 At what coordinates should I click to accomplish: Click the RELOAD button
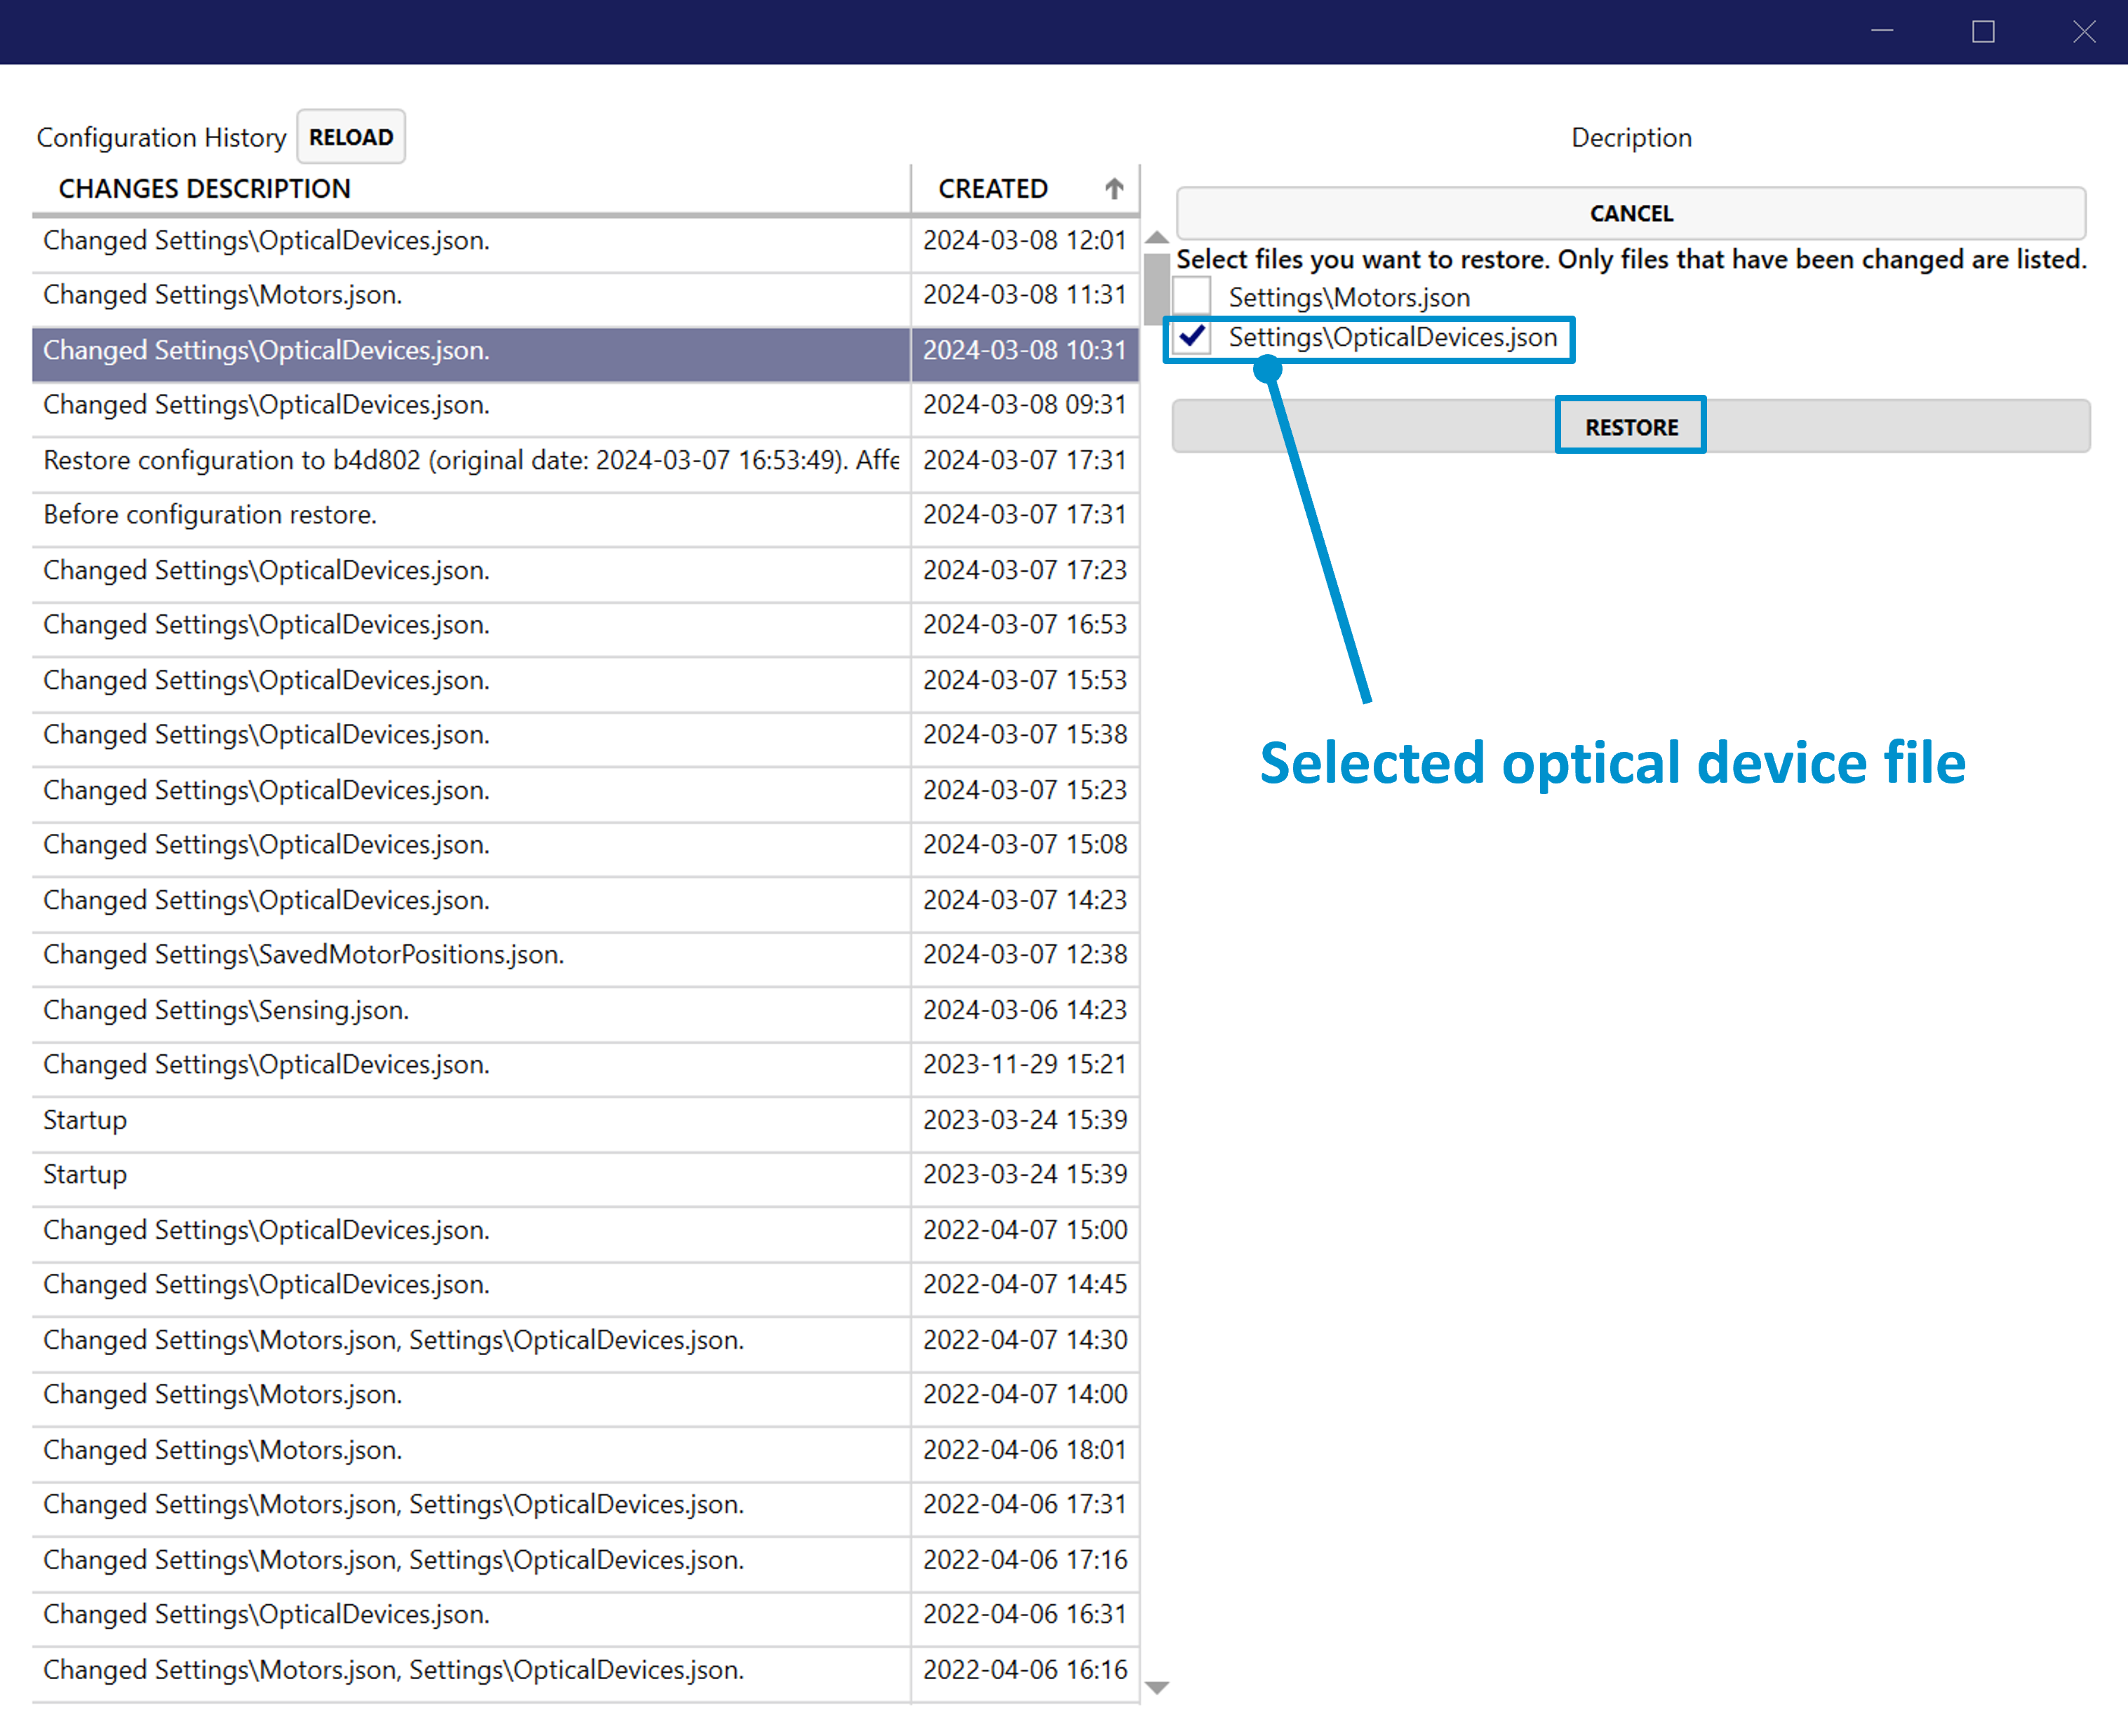click(351, 137)
